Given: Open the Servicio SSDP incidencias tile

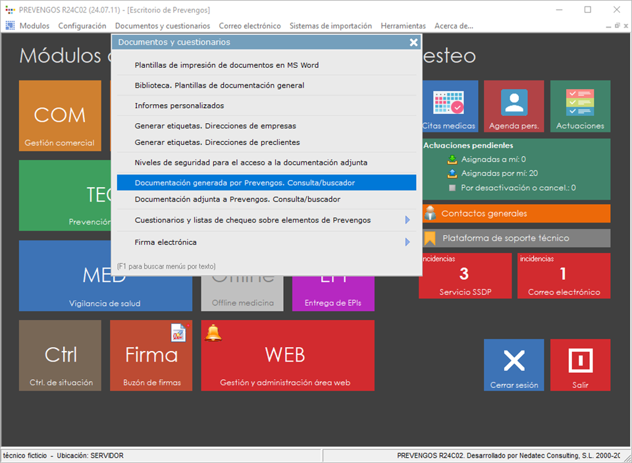Looking at the screenshot, I should pyautogui.click(x=465, y=275).
